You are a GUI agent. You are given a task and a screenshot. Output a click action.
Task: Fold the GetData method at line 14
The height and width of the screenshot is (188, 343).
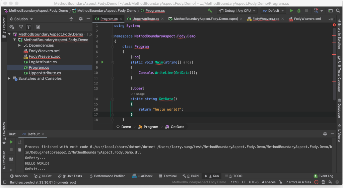113,99
